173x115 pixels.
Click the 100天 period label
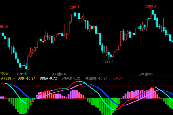click(4, 73)
